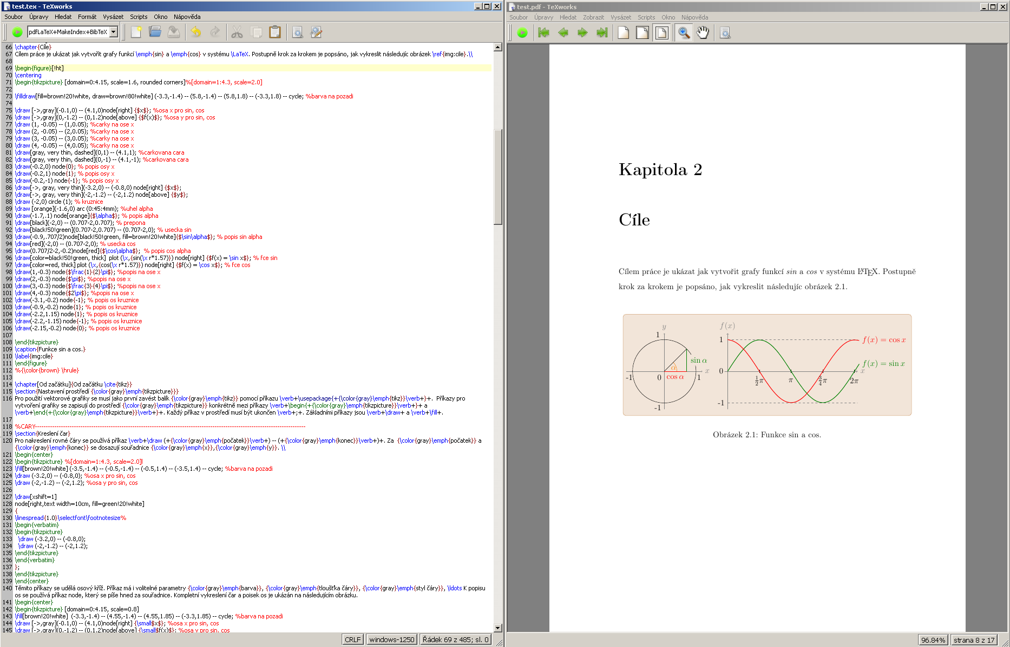This screenshot has height=647, width=1010.
Task: Toggle fit whole page to window
Action: pos(661,33)
